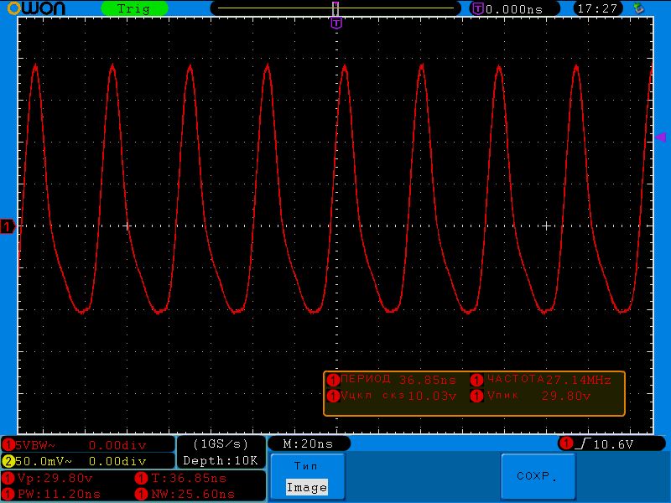Click the rising edge trigger icon

[582, 443]
